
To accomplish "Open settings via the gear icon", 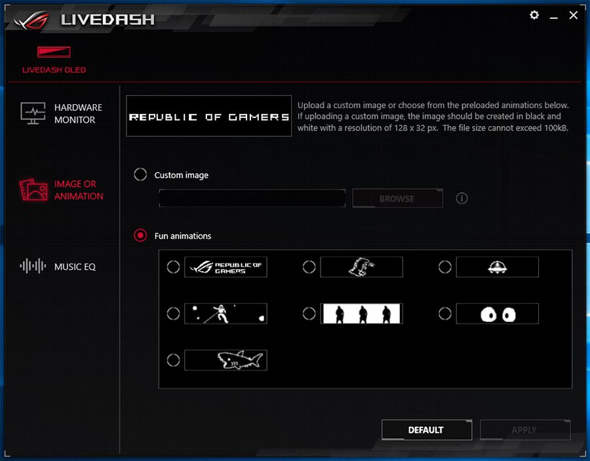I will point(534,15).
